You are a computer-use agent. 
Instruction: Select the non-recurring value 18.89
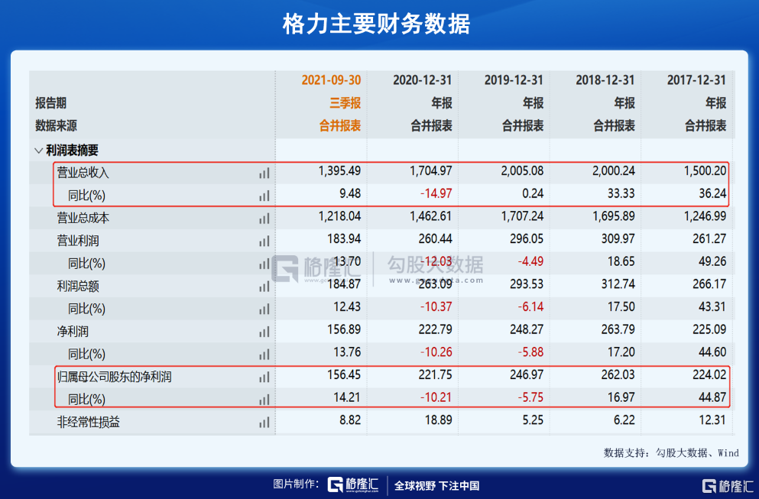tap(439, 420)
